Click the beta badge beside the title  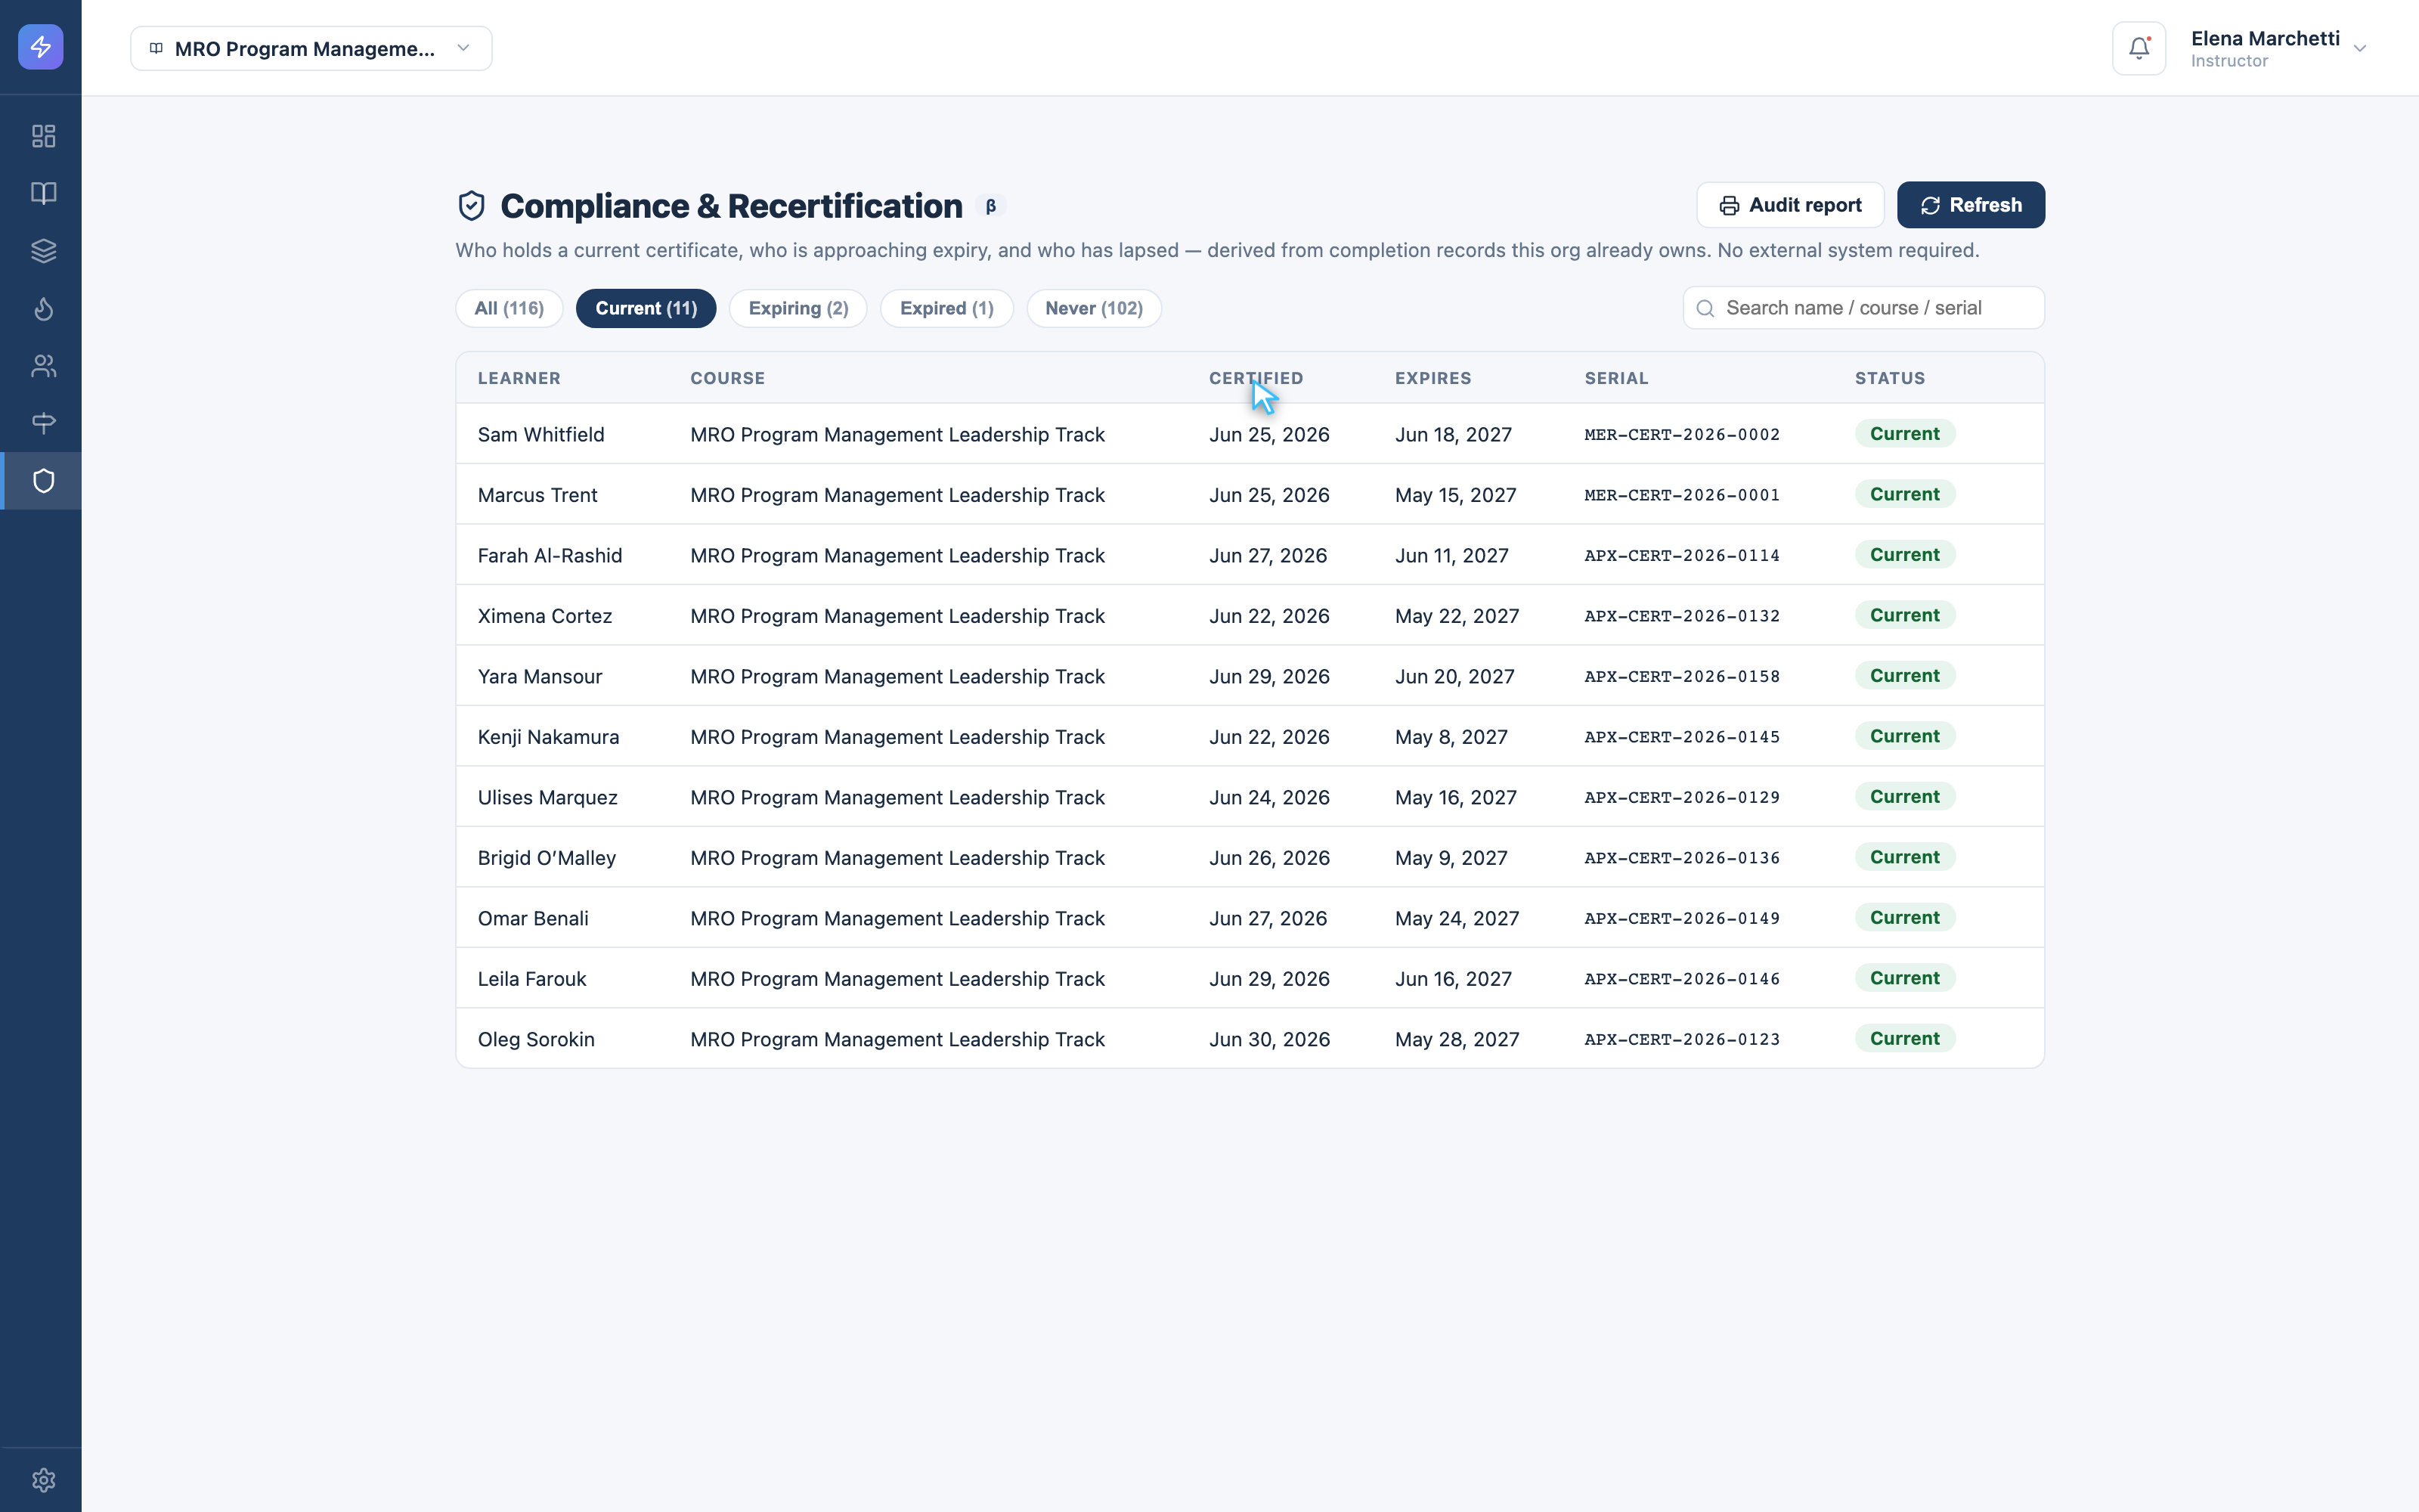point(990,206)
